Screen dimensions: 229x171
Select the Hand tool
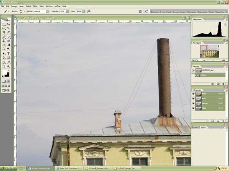pos(4,66)
